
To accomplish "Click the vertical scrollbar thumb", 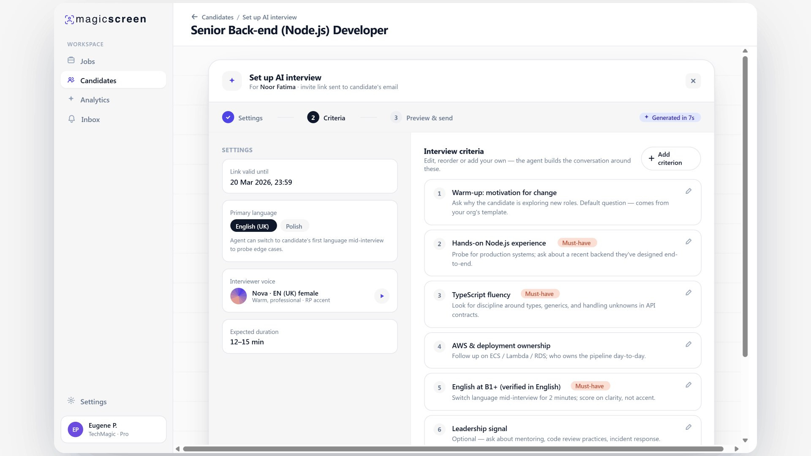I will pos(745,206).
